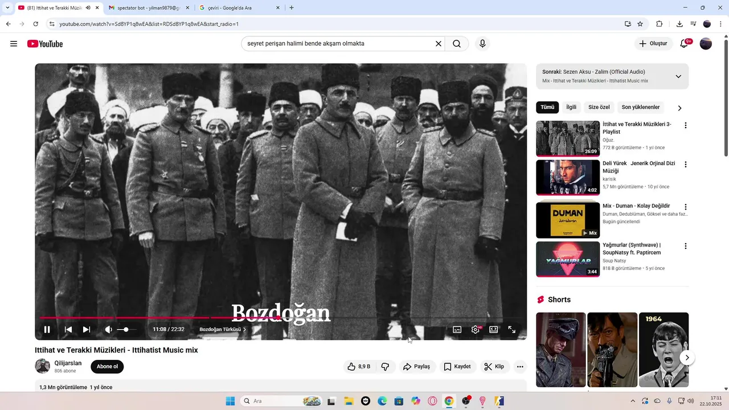
Task: Skip to the next video
Action: coord(87,329)
